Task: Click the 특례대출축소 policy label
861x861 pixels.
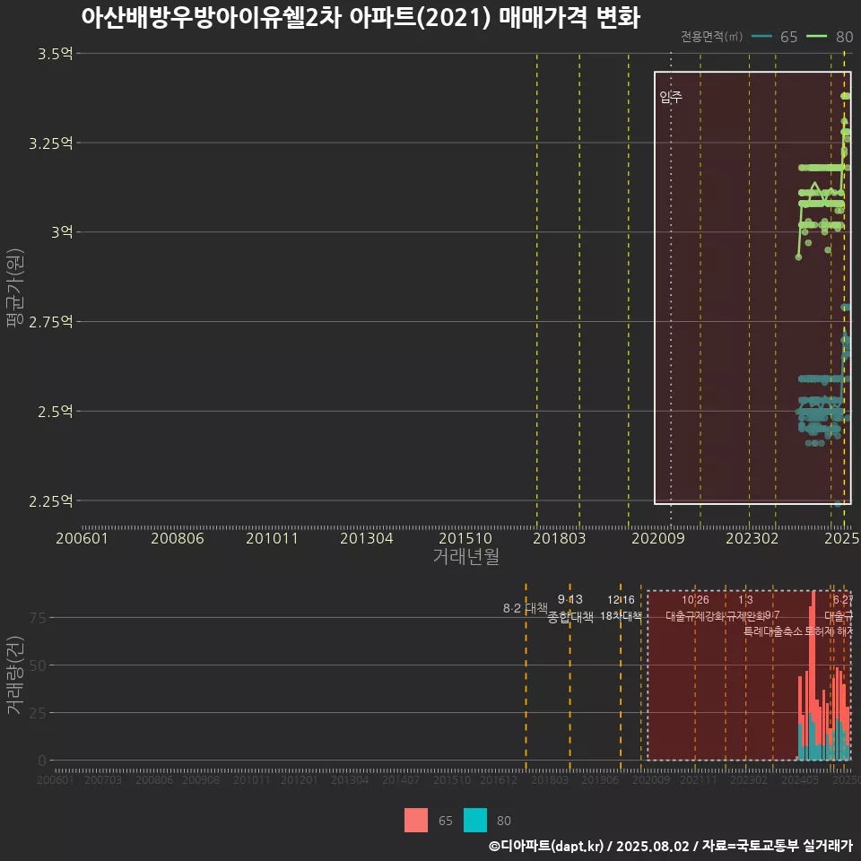Action: pyautogui.click(x=773, y=631)
